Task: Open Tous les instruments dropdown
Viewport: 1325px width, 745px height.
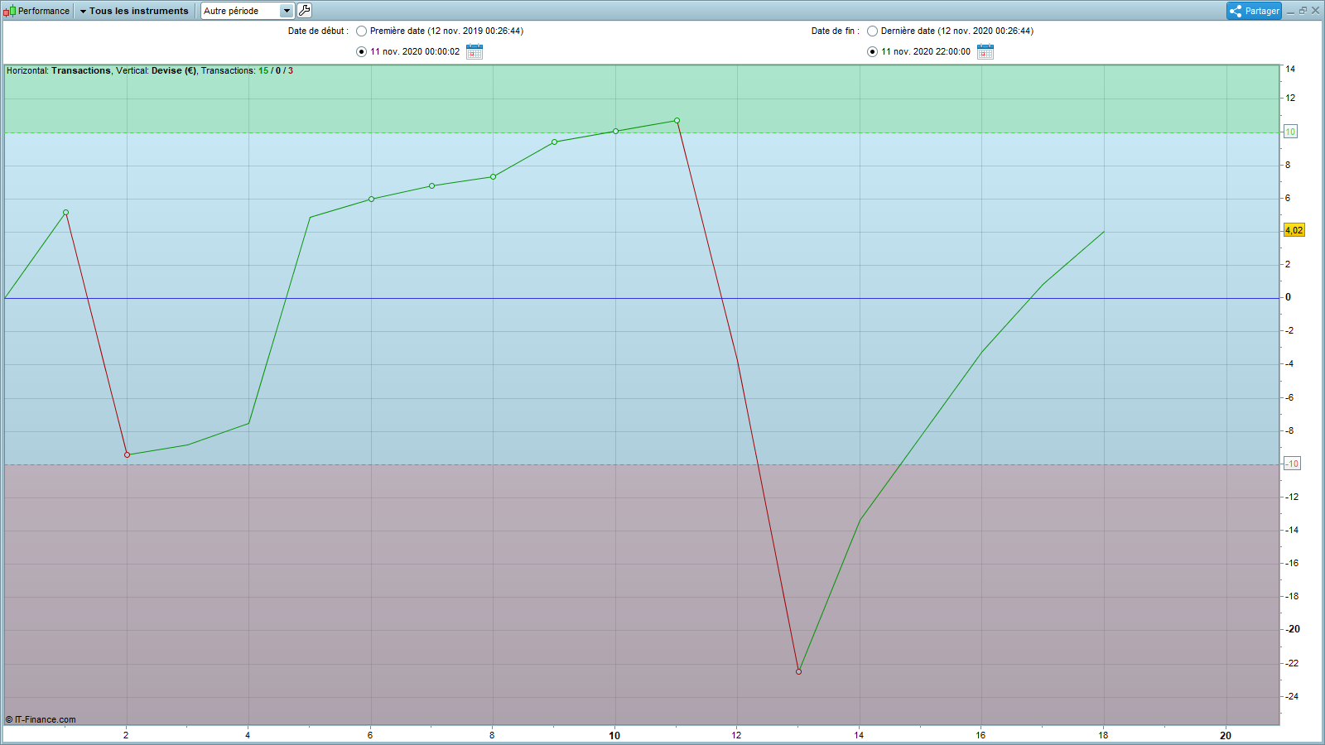Action: pos(134,11)
